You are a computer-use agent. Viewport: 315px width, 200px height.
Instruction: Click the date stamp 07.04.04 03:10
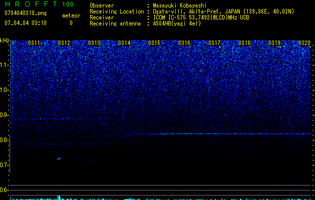pyautogui.click(x=26, y=23)
